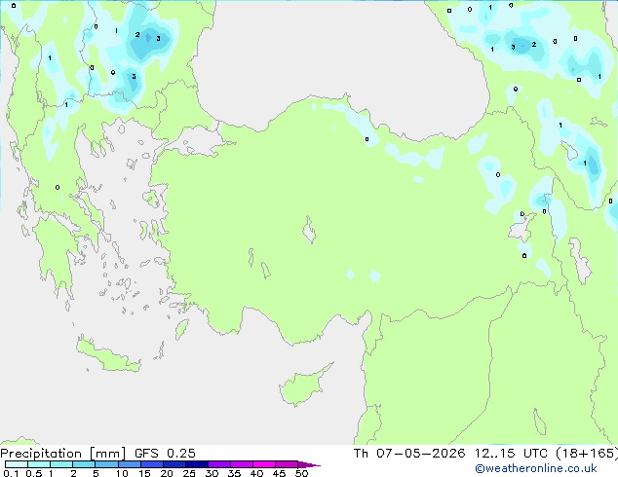The height and width of the screenshot is (477, 618).
Task: Click the legend label '0.5'
Action: (x=34, y=473)
